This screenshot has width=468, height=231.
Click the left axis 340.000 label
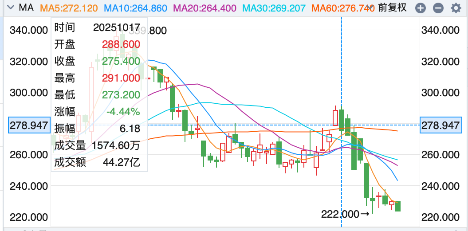point(29,31)
